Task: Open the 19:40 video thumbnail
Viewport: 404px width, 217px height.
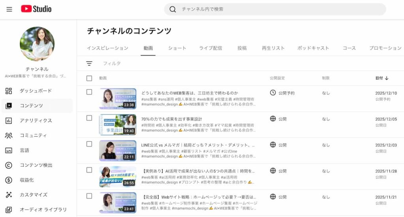Action: (x=118, y=125)
